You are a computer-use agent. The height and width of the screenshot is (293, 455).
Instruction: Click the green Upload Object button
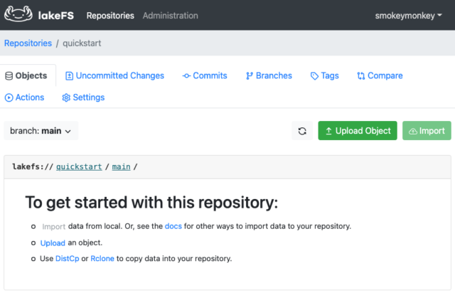tap(358, 131)
